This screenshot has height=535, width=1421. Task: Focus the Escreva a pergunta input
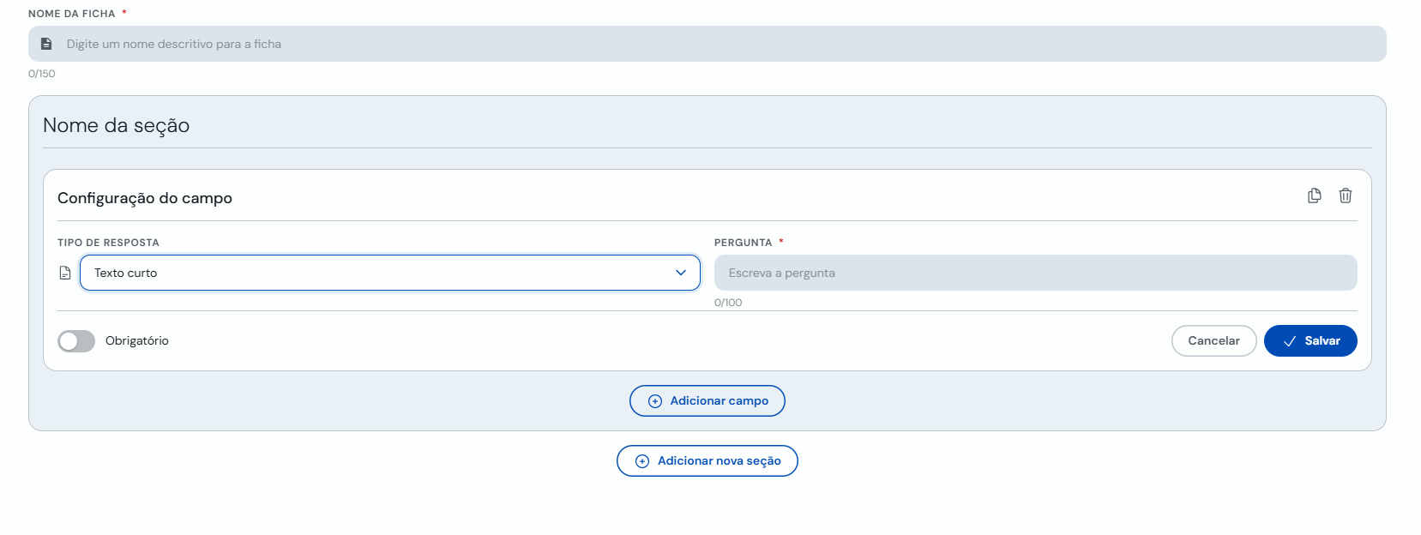coord(1036,273)
